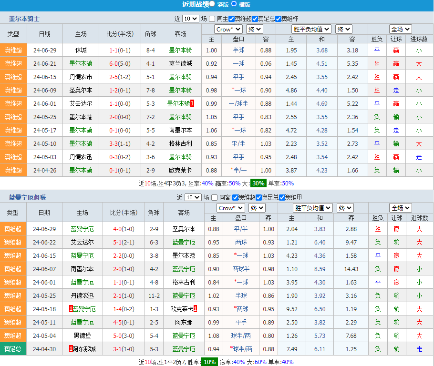Open the 胜平负均值 dropdown in bottom table
This screenshot has width=434, height=366.
pos(312,208)
